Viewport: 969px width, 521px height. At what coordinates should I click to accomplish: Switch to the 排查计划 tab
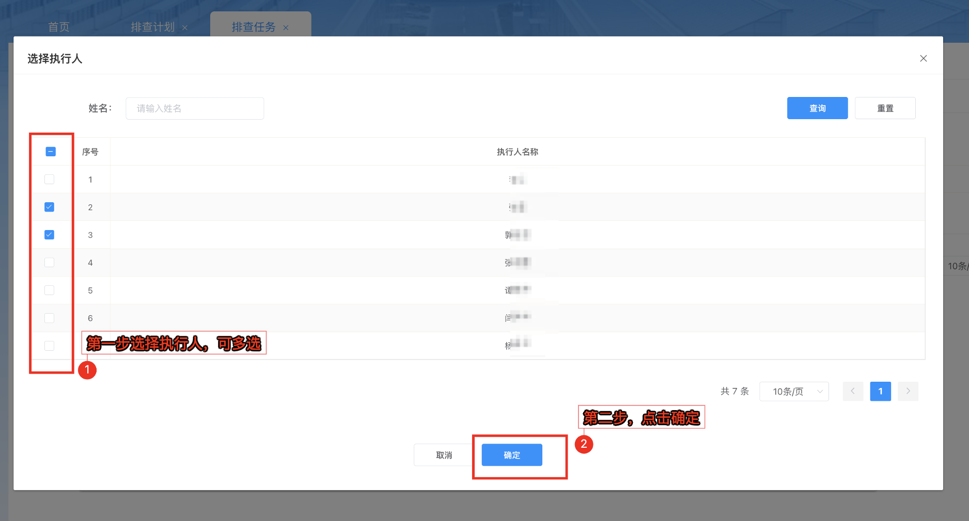tap(152, 27)
